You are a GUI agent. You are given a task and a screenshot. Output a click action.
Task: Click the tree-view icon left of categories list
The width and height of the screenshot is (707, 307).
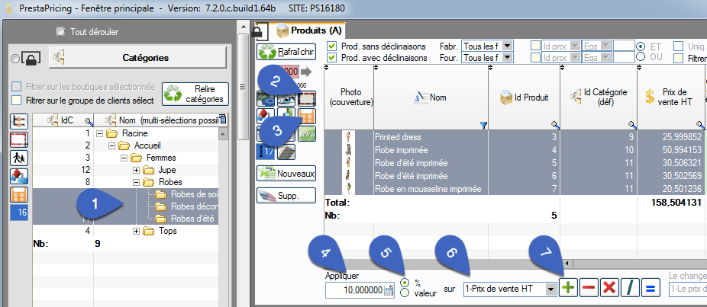click(19, 121)
